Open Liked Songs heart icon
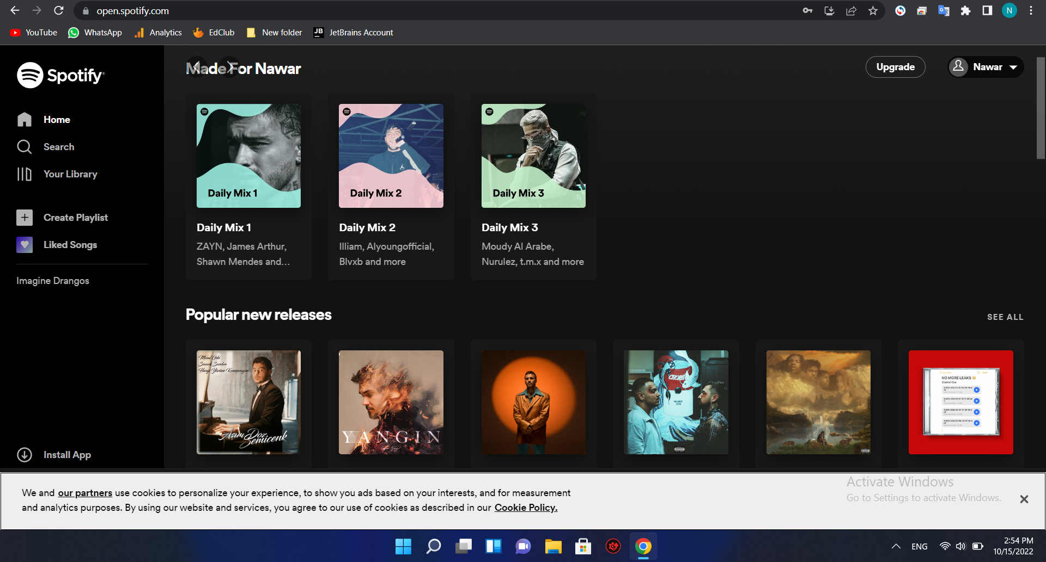Image resolution: width=1046 pixels, height=562 pixels. 25,245
